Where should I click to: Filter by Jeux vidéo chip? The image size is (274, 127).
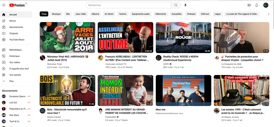pos(81,14)
